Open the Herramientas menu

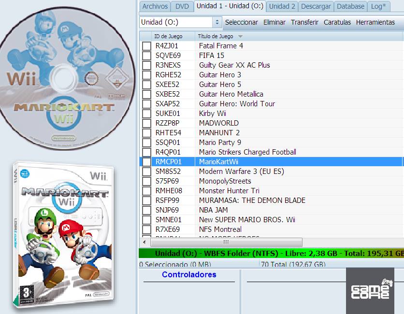pos(375,22)
